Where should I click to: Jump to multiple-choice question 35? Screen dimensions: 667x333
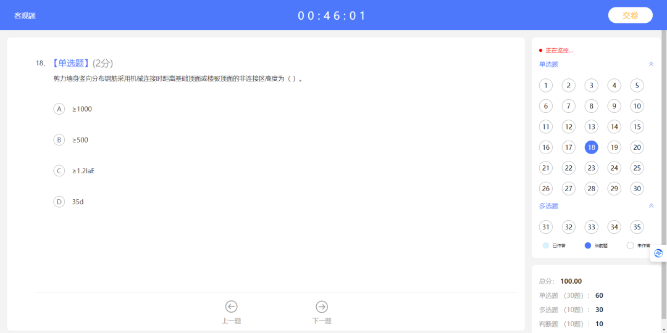click(637, 227)
